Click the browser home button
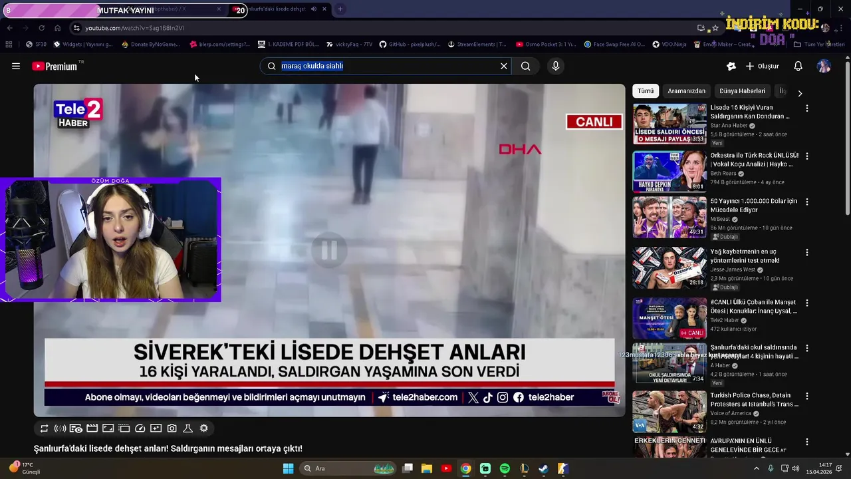The height and width of the screenshot is (479, 851). [57, 28]
